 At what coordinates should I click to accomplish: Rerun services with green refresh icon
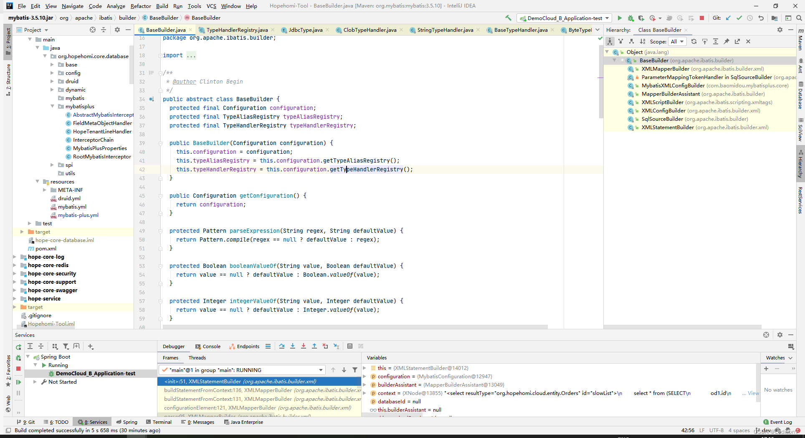(x=18, y=347)
